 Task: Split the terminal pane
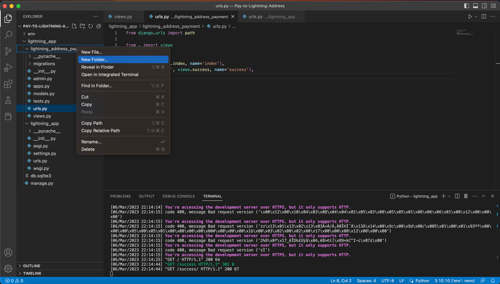457,196
